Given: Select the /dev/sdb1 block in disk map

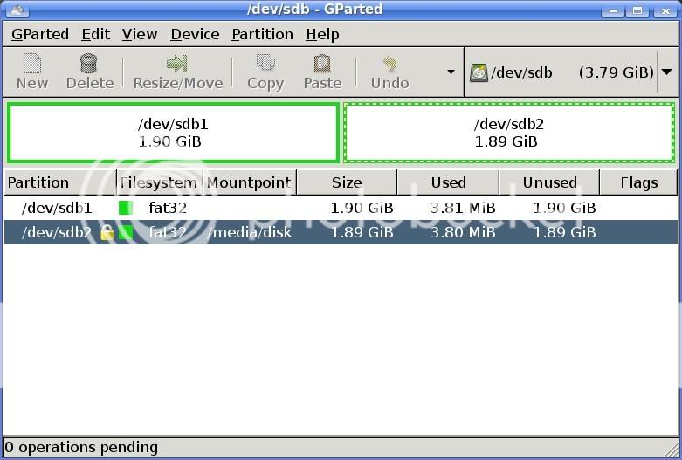Looking at the screenshot, I should [173, 133].
